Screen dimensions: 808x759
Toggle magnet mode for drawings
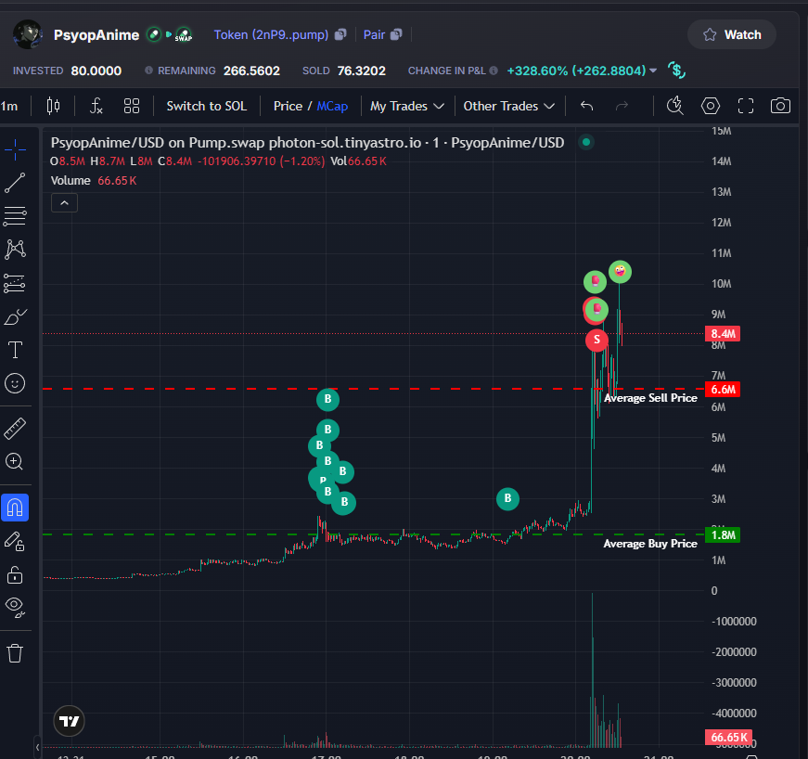15,508
